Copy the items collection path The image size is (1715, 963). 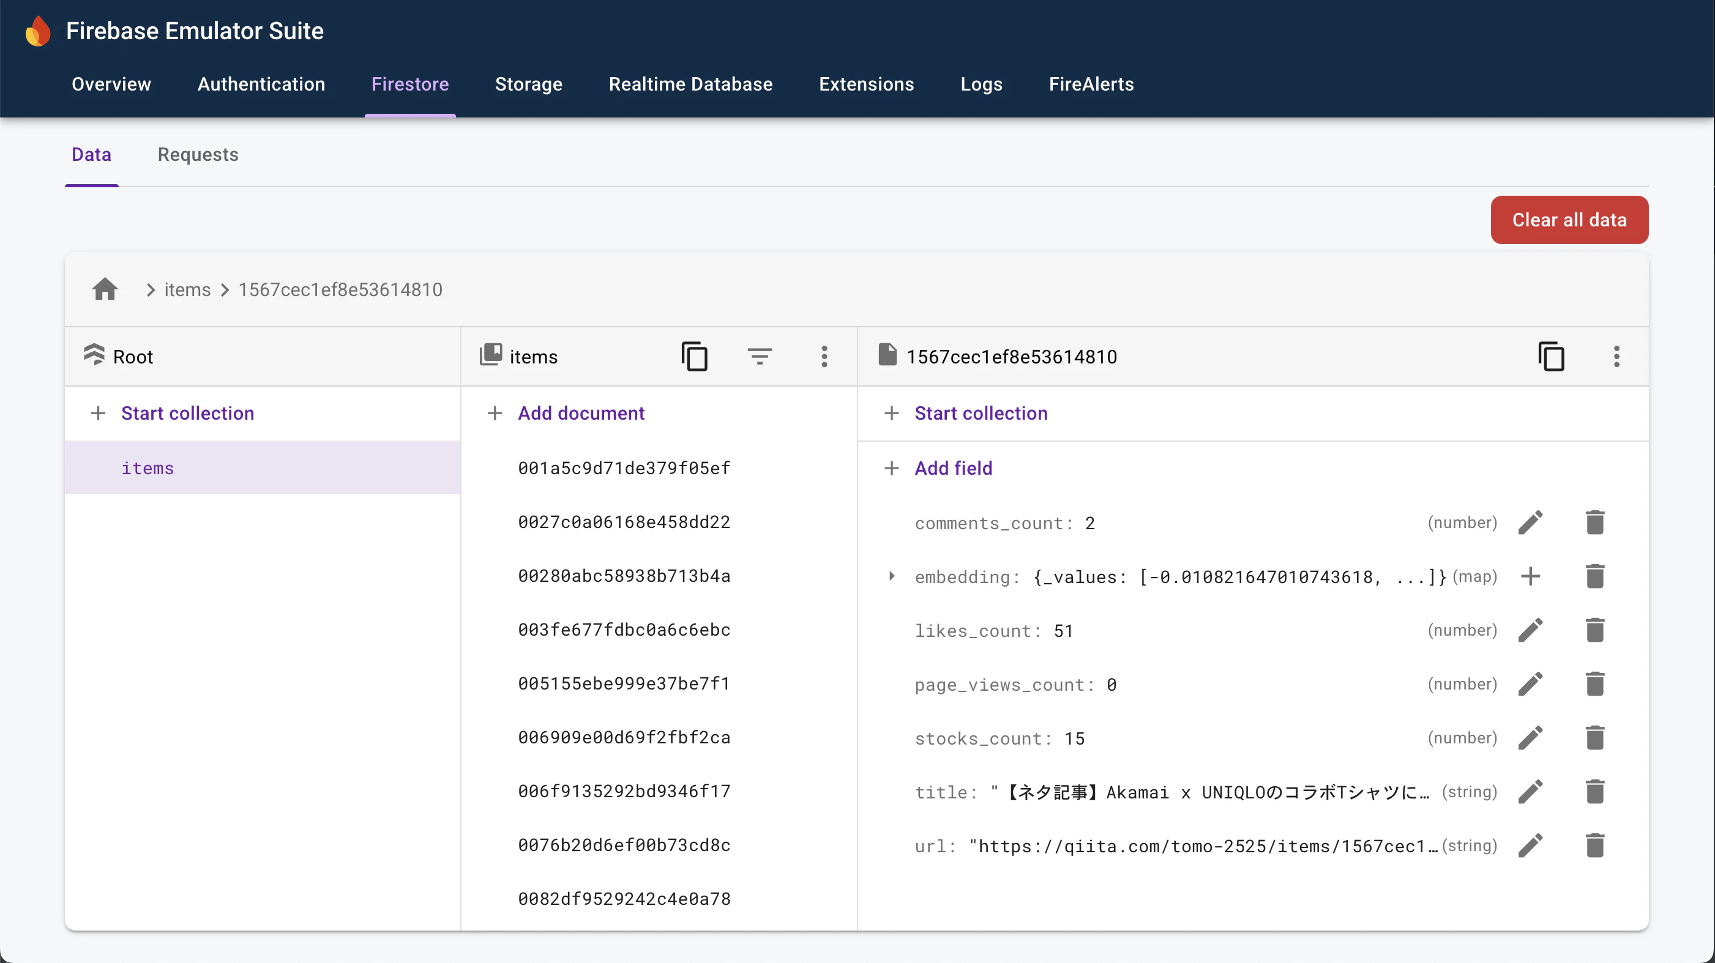tap(695, 357)
